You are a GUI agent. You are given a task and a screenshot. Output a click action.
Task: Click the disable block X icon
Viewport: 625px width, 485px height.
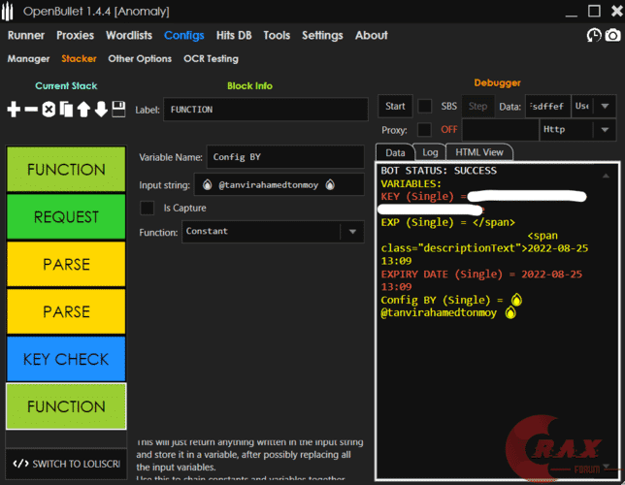49,110
